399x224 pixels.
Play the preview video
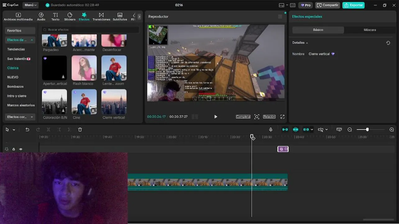click(216, 117)
